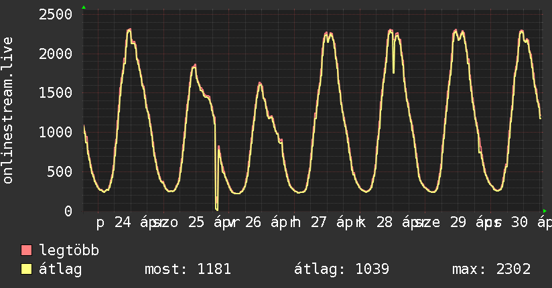Viewport: 552px width, 288px height.
Task: Click the 1000 y-axis label
Action: [56, 132]
